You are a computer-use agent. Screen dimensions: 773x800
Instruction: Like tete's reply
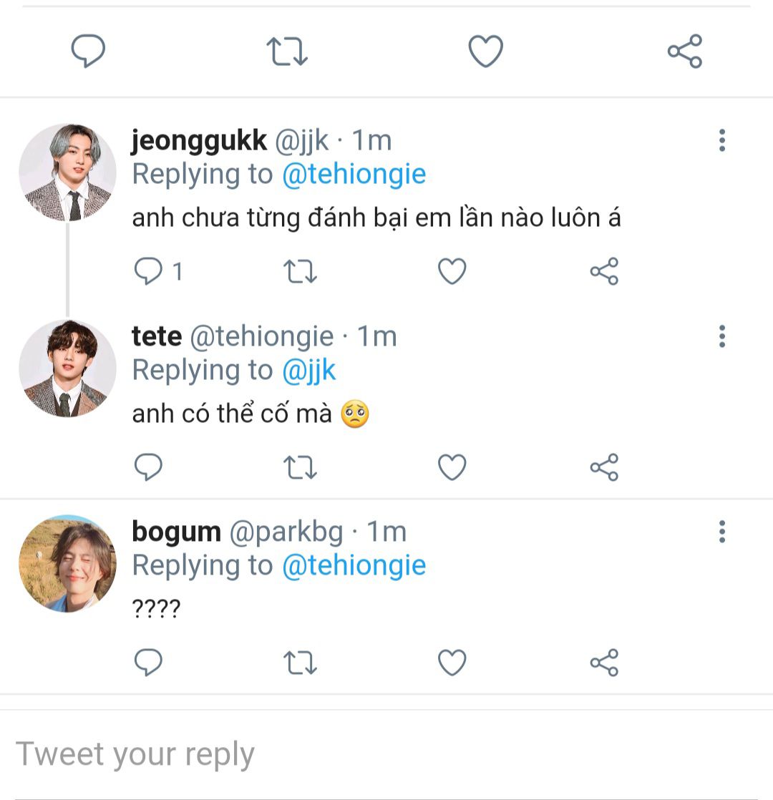[x=452, y=468]
